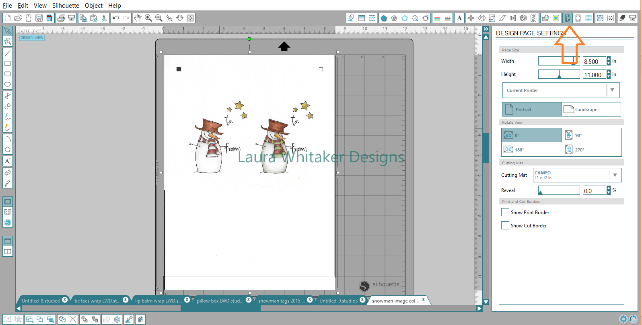Image resolution: width=642 pixels, height=325 pixels.
Task: Select the Text tool in left toolbar
Action: 7,161
